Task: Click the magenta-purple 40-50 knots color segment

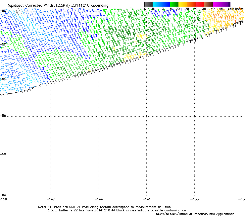Action: (x=221, y=4)
